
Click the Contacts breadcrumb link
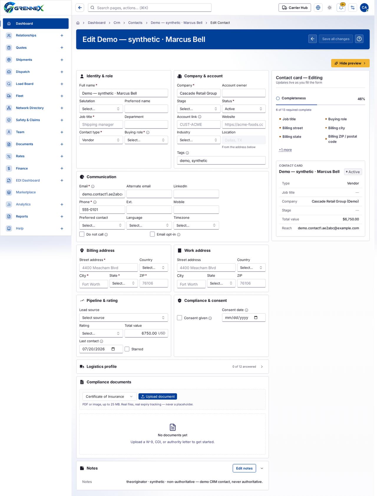point(135,23)
